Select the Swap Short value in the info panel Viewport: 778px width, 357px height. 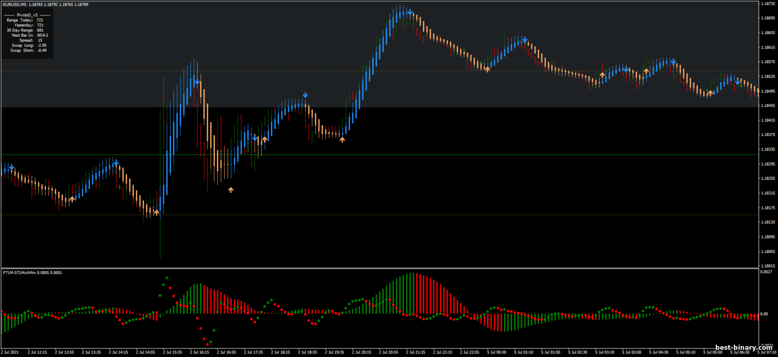coord(42,50)
